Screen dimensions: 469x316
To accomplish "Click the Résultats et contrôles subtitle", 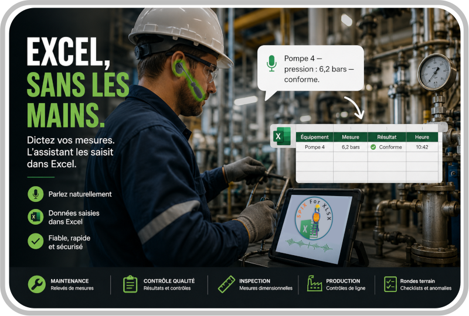I will 167,288.
